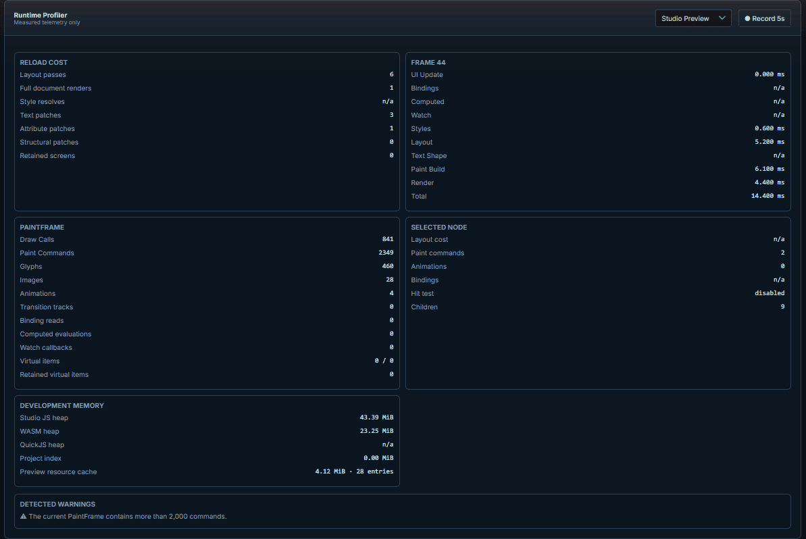Click the Transition tracks label

coord(46,307)
